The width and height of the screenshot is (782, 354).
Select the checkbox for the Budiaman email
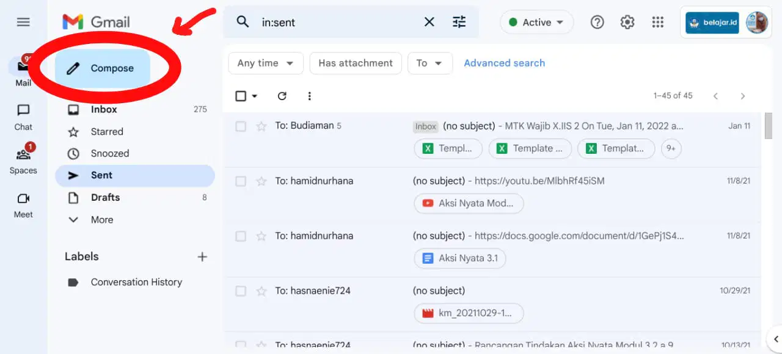(x=241, y=126)
